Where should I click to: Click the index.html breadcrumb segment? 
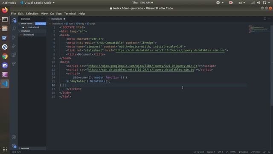pyautogui.click(x=56, y=24)
